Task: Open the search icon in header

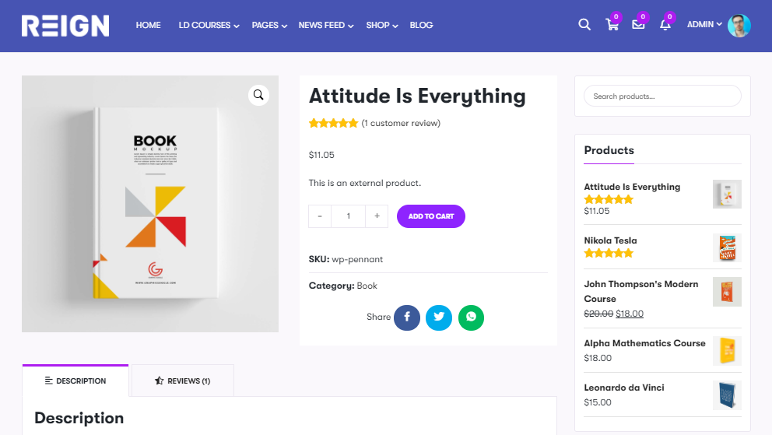Action: click(584, 25)
